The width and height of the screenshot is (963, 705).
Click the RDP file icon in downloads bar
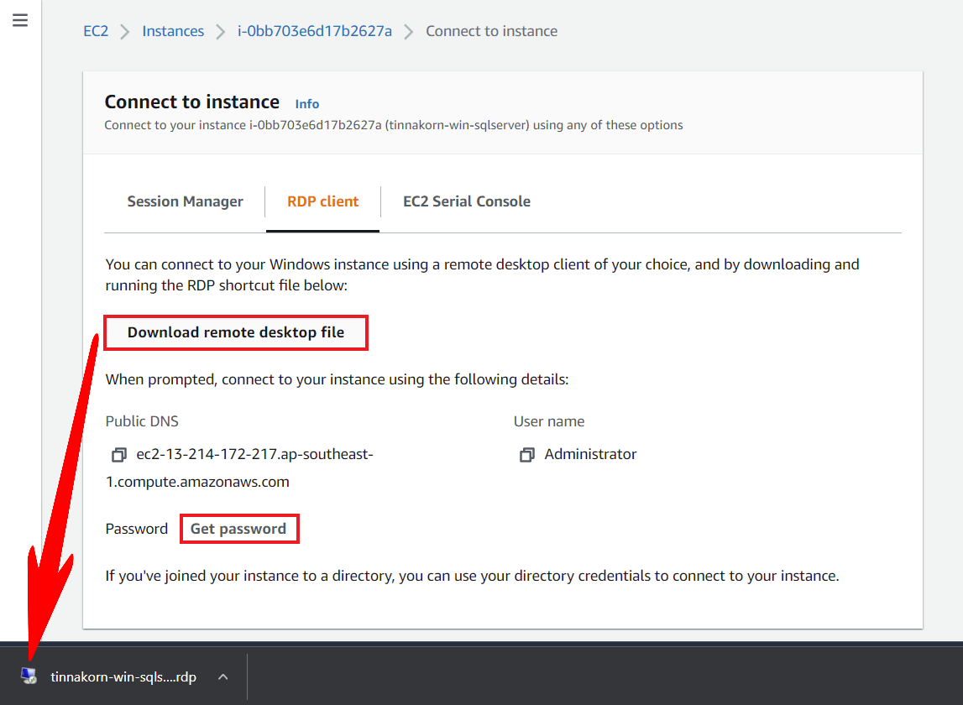click(30, 676)
